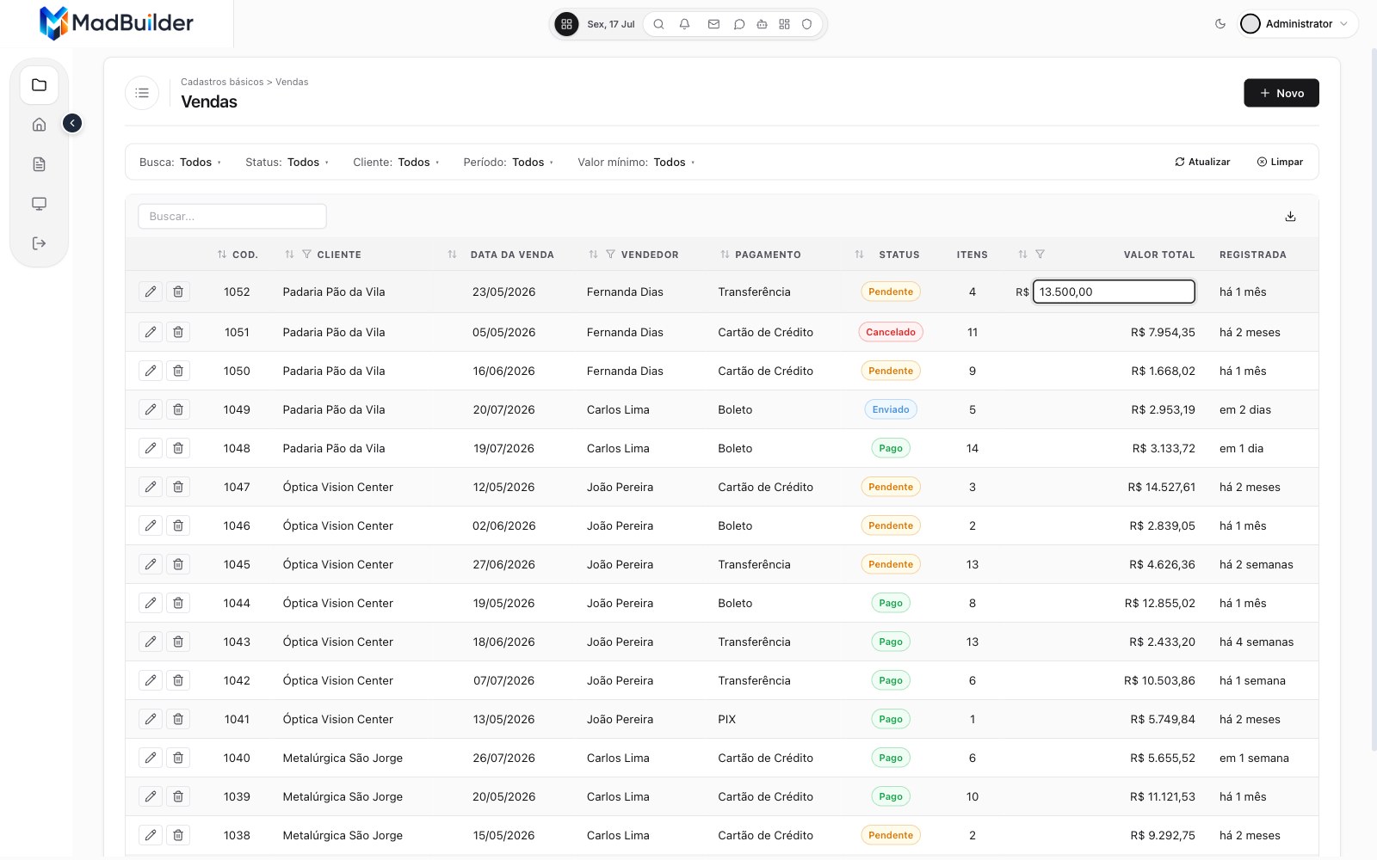Click the MadBuilder logo

pyautogui.click(x=116, y=23)
